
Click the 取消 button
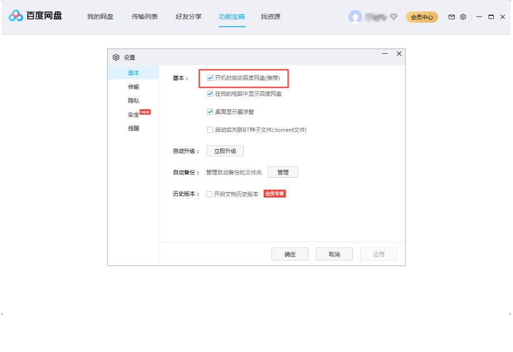(x=334, y=254)
